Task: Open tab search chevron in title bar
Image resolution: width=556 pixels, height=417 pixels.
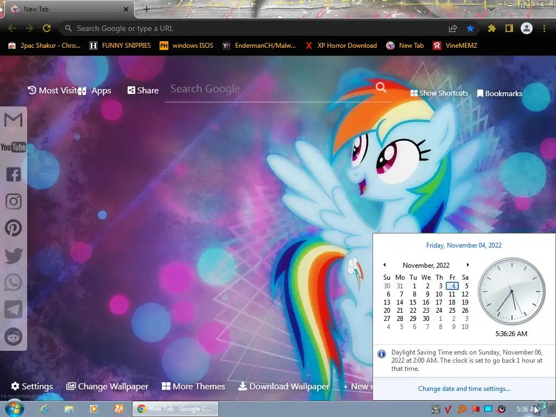Action: coord(491,8)
